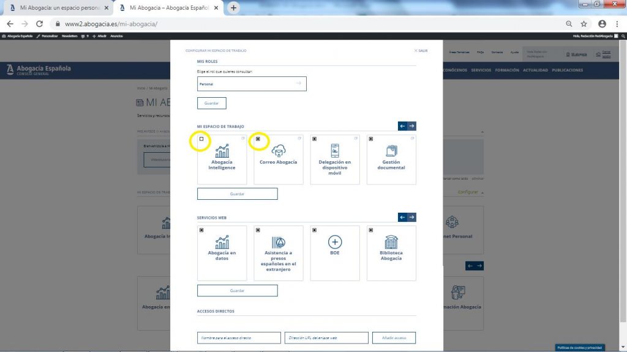Open external link icon on Abogacía Intelligence card
Viewport: 627px width, 352px height.
(x=242, y=139)
